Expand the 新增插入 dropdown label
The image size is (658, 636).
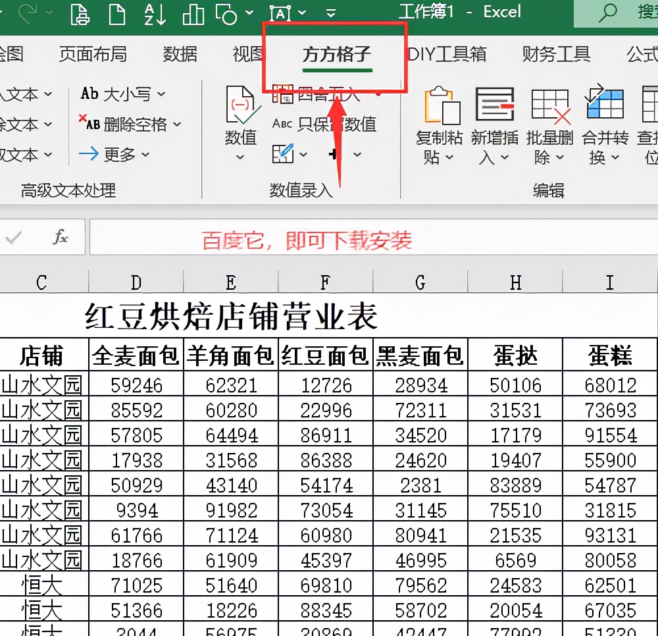[x=494, y=147]
